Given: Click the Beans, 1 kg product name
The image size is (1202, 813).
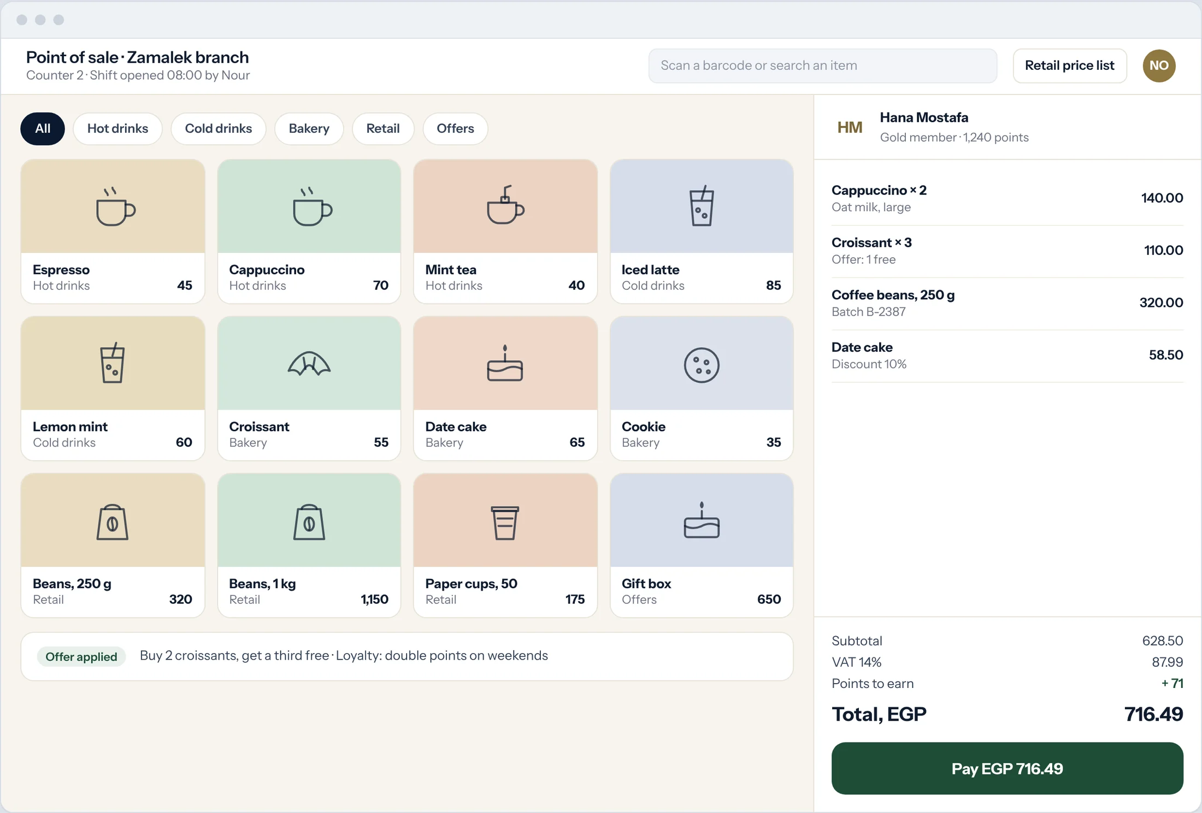Looking at the screenshot, I should (262, 584).
